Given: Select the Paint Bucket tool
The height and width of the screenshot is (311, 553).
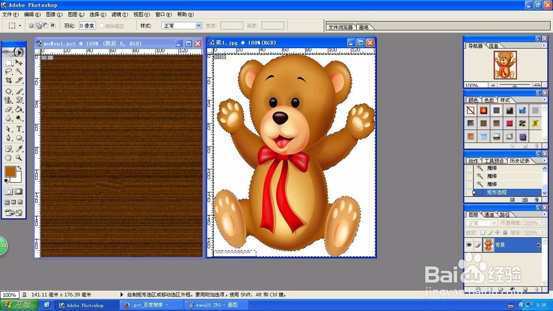Looking at the screenshot, I should (19, 109).
